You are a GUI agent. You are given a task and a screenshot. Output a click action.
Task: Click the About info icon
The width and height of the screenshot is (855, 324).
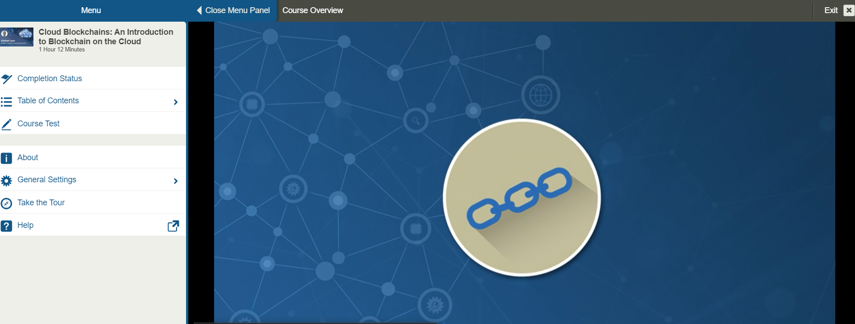[6, 158]
